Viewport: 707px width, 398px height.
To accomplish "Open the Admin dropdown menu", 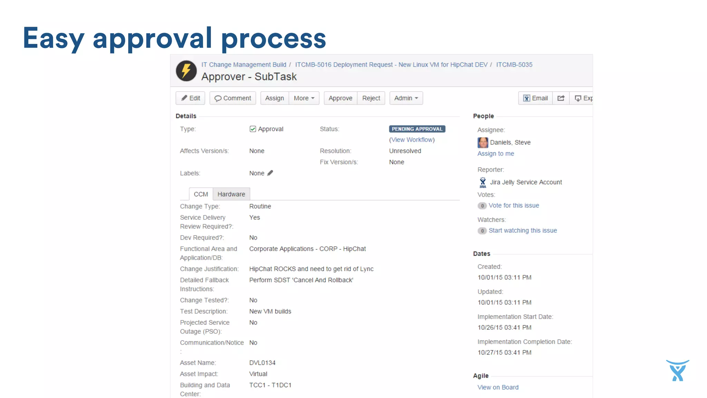I will pos(406,98).
